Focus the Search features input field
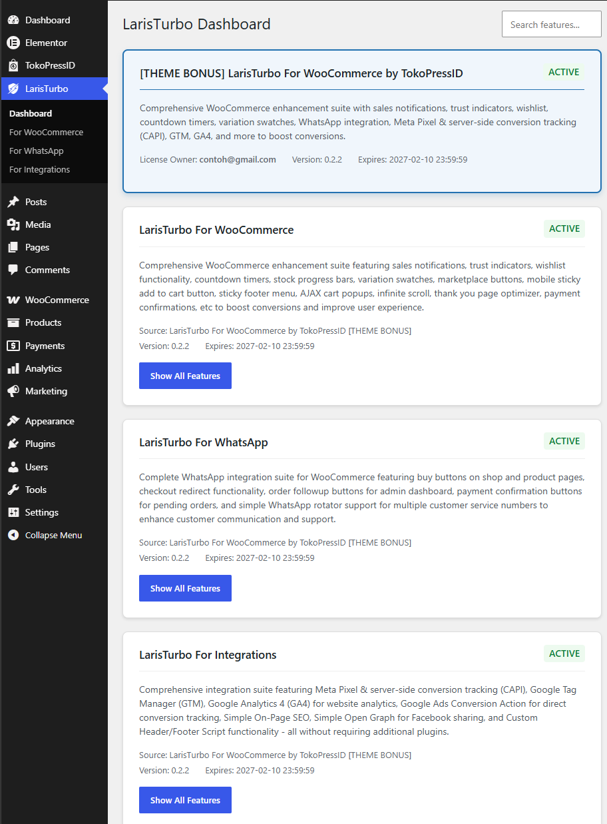 coord(552,24)
